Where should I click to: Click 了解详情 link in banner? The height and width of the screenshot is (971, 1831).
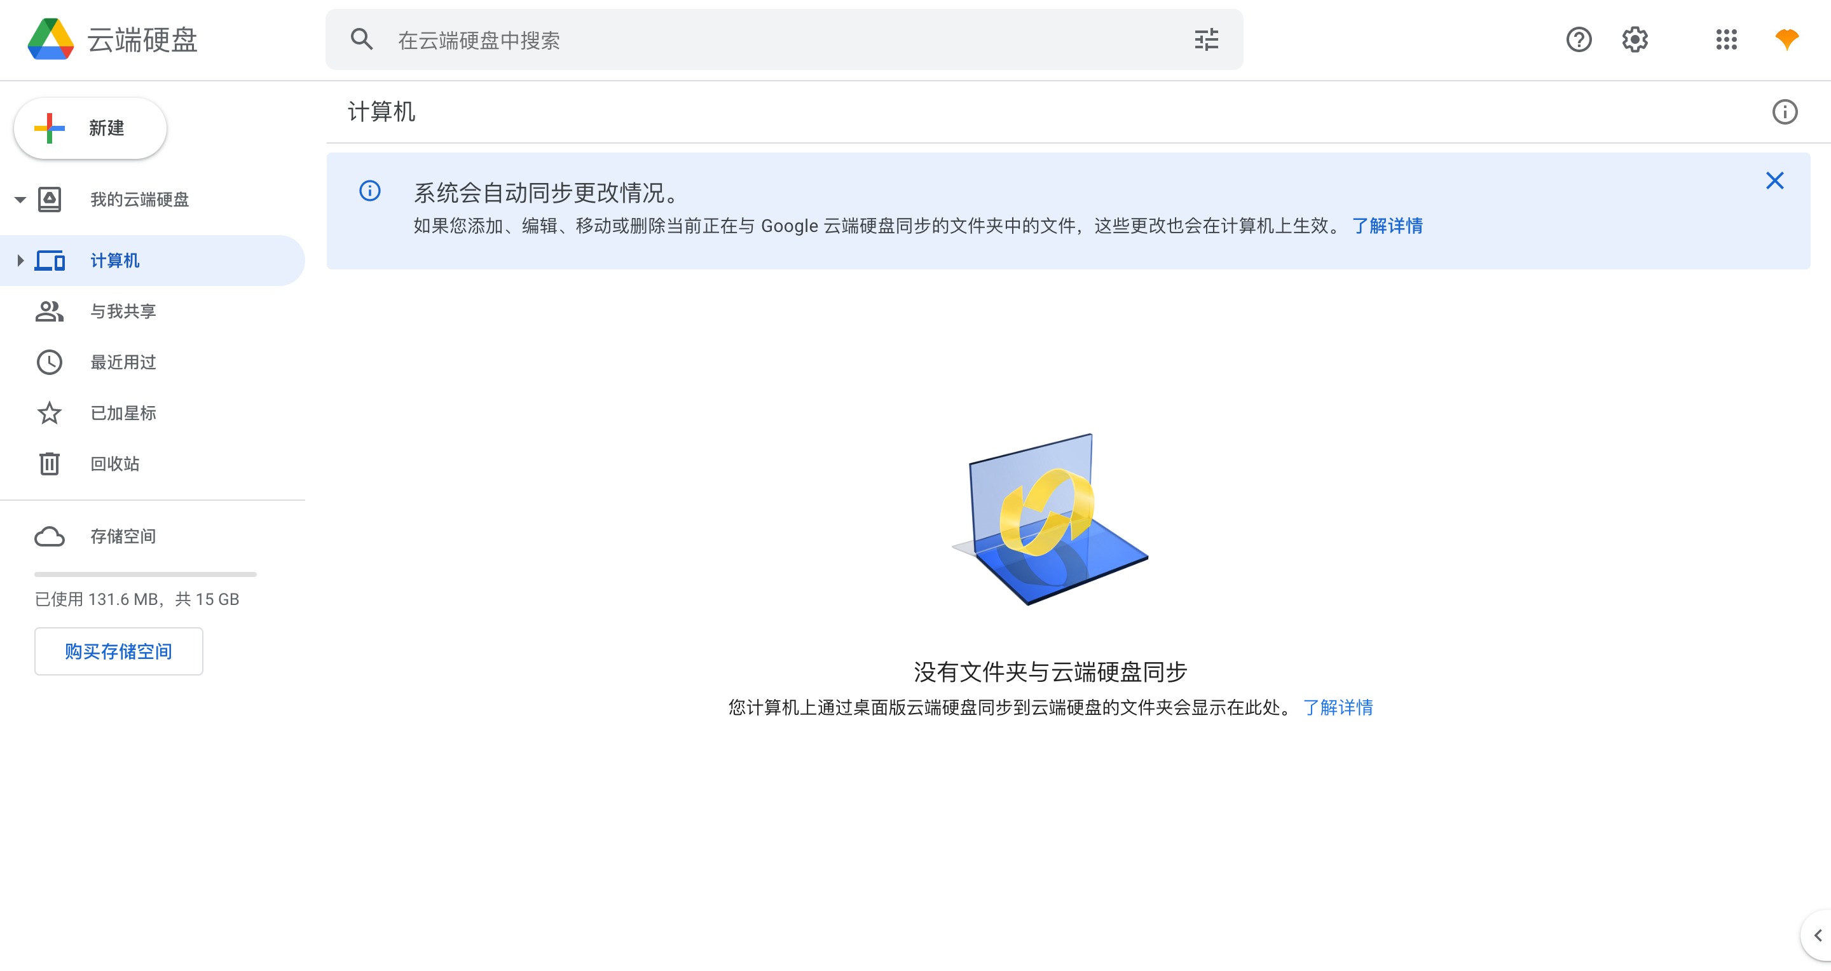pyautogui.click(x=1387, y=226)
